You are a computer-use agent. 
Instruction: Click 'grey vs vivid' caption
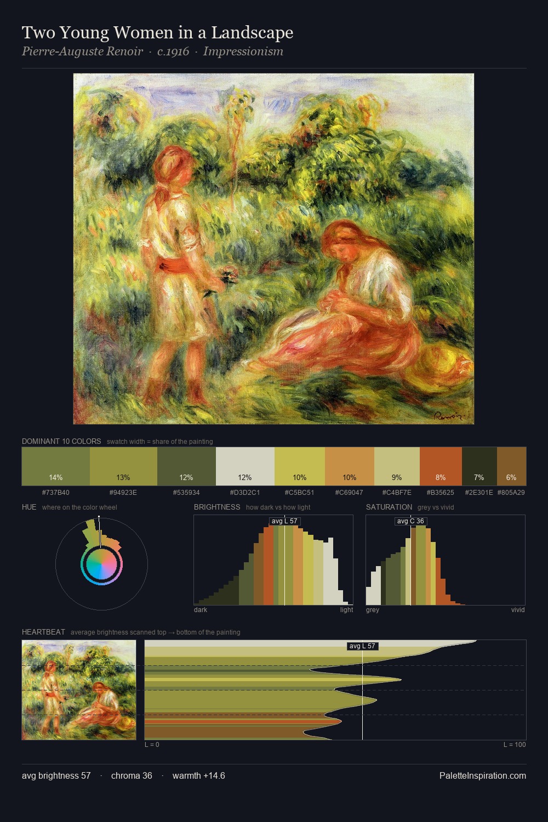[x=436, y=507]
